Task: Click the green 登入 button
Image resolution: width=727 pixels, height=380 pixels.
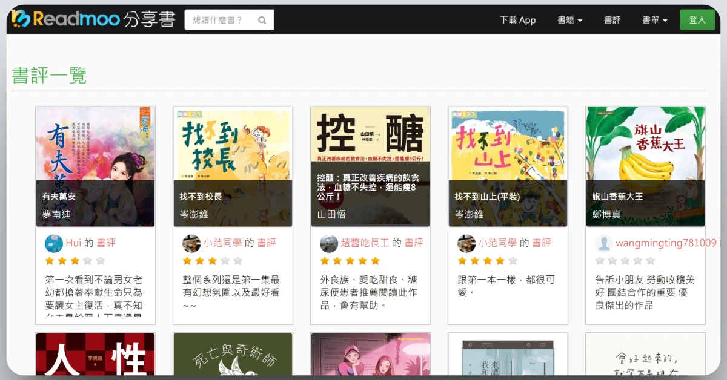Action: [x=697, y=20]
